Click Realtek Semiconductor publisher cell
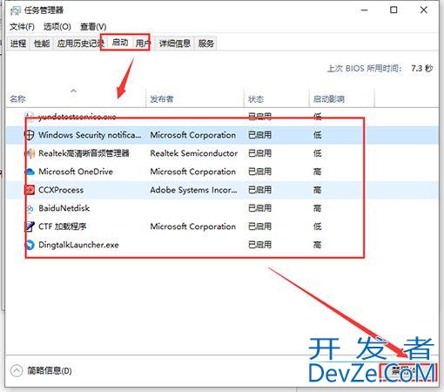The height and width of the screenshot is (392, 444). pos(194,153)
